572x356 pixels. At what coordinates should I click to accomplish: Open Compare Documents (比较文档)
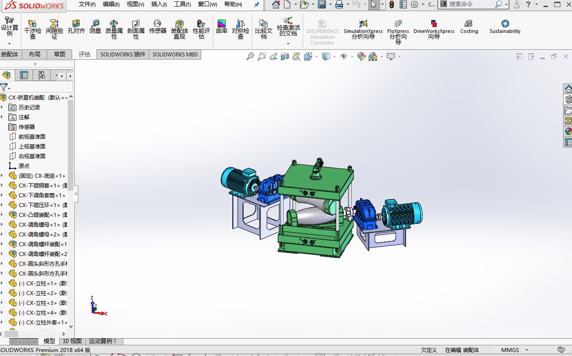click(x=264, y=29)
